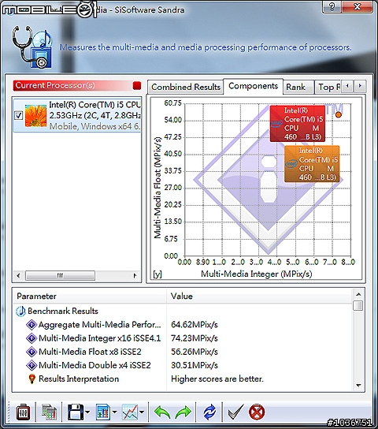Image resolution: width=378 pixels, height=429 pixels.
Task: Close the Sandra window with X button
Action: [358, 6]
